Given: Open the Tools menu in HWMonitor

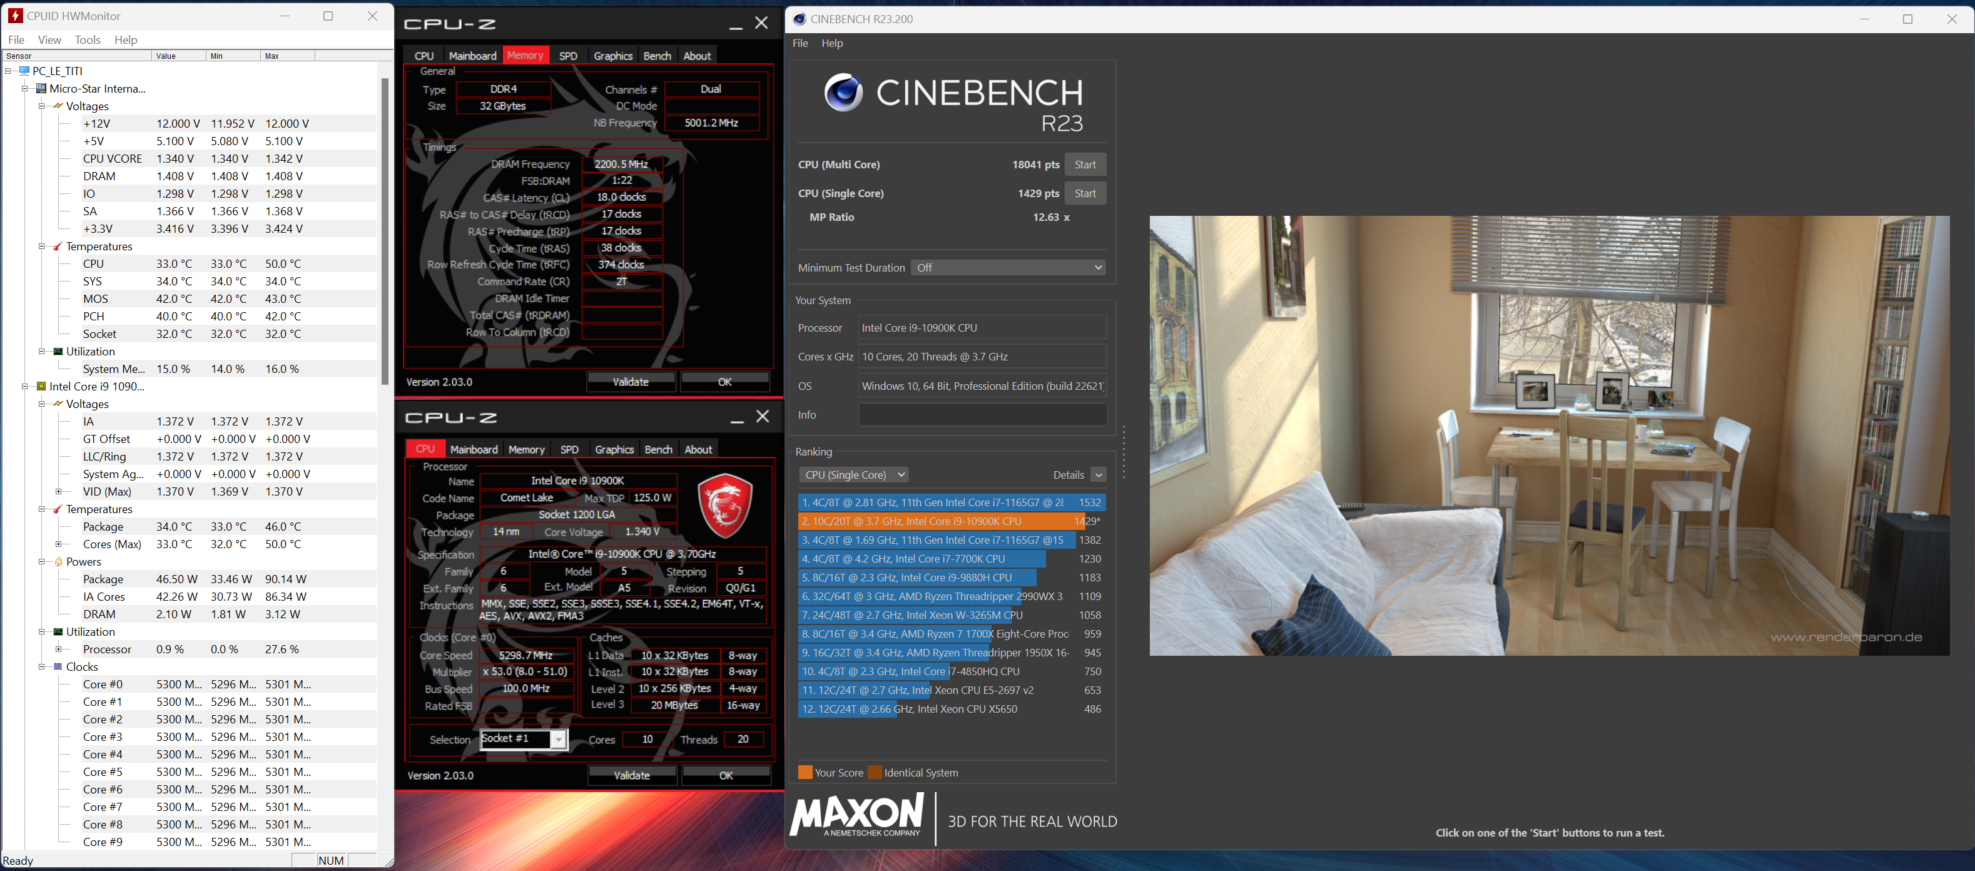Looking at the screenshot, I should pos(88,40).
